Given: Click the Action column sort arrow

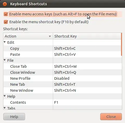Looking at the screenshot, I should [50, 36].
